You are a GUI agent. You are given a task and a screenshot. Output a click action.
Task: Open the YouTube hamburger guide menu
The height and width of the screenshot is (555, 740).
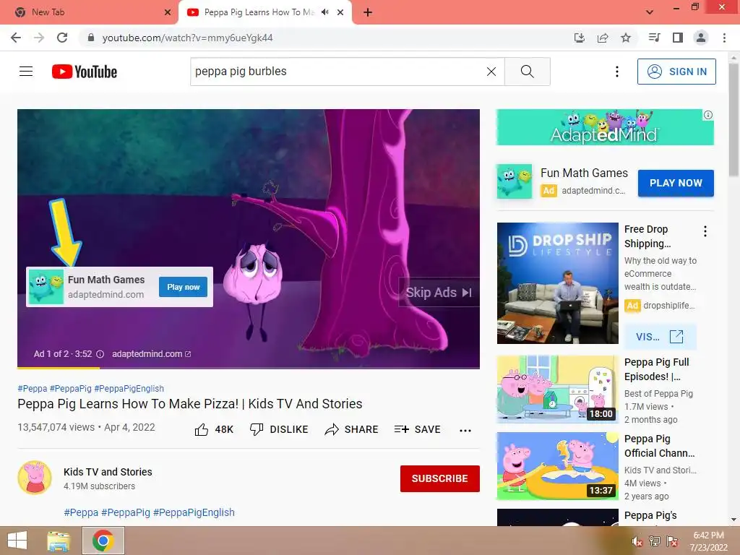(26, 72)
